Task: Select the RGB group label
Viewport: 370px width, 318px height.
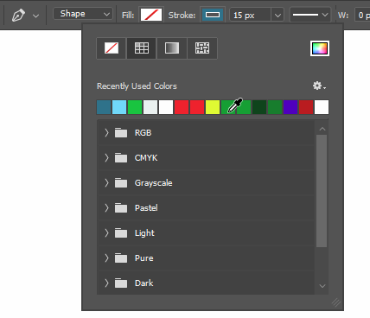Action: 144,133
